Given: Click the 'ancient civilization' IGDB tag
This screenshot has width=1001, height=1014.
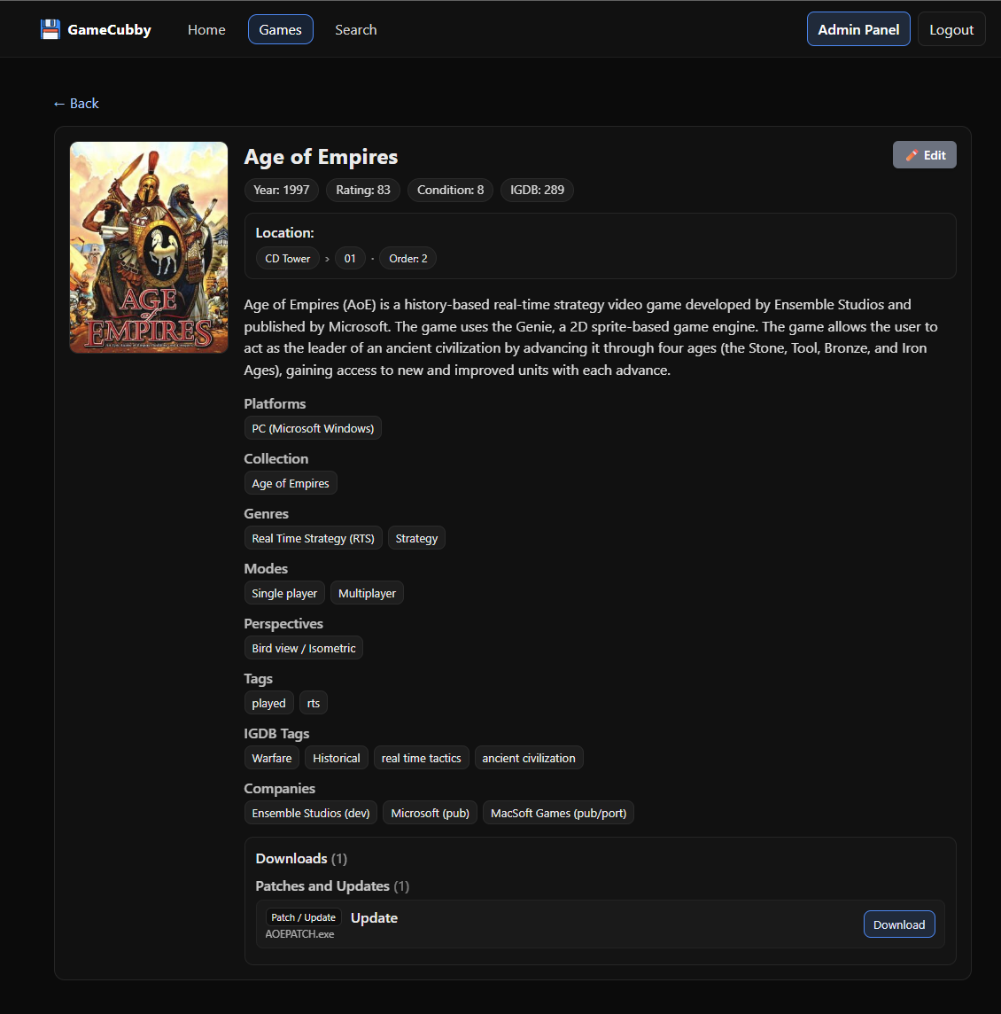Looking at the screenshot, I should [529, 757].
